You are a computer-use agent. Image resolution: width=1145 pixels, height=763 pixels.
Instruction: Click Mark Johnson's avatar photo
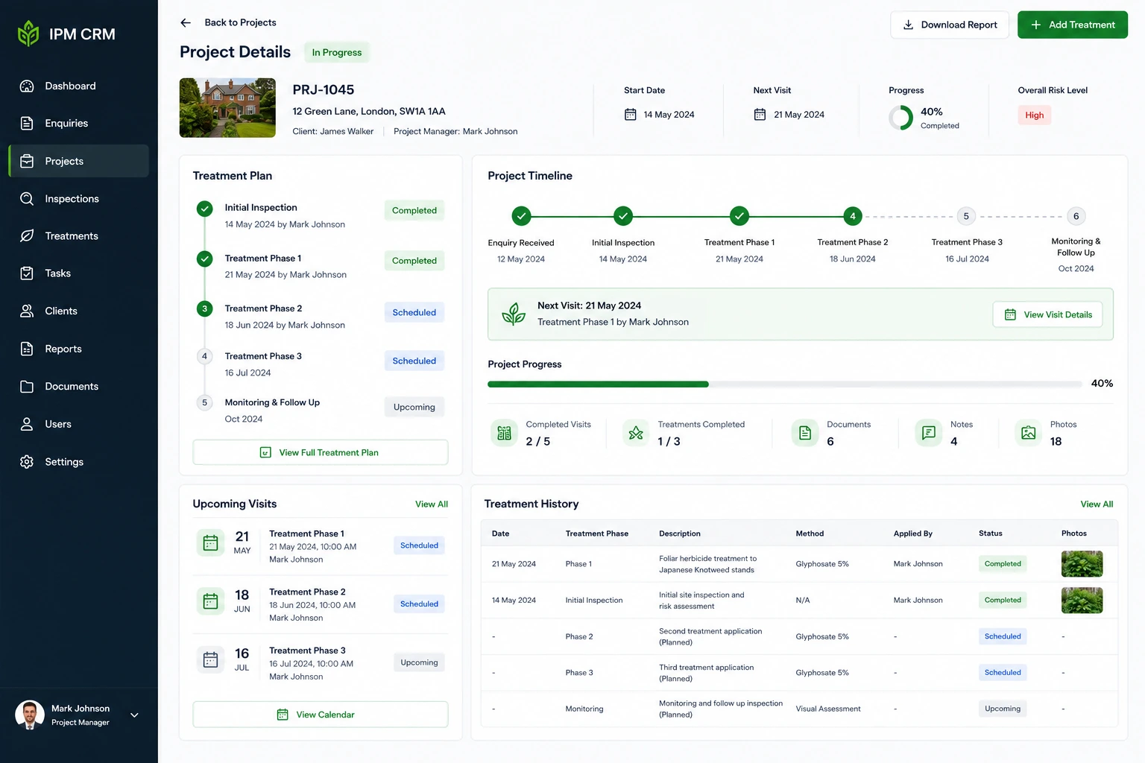click(30, 715)
